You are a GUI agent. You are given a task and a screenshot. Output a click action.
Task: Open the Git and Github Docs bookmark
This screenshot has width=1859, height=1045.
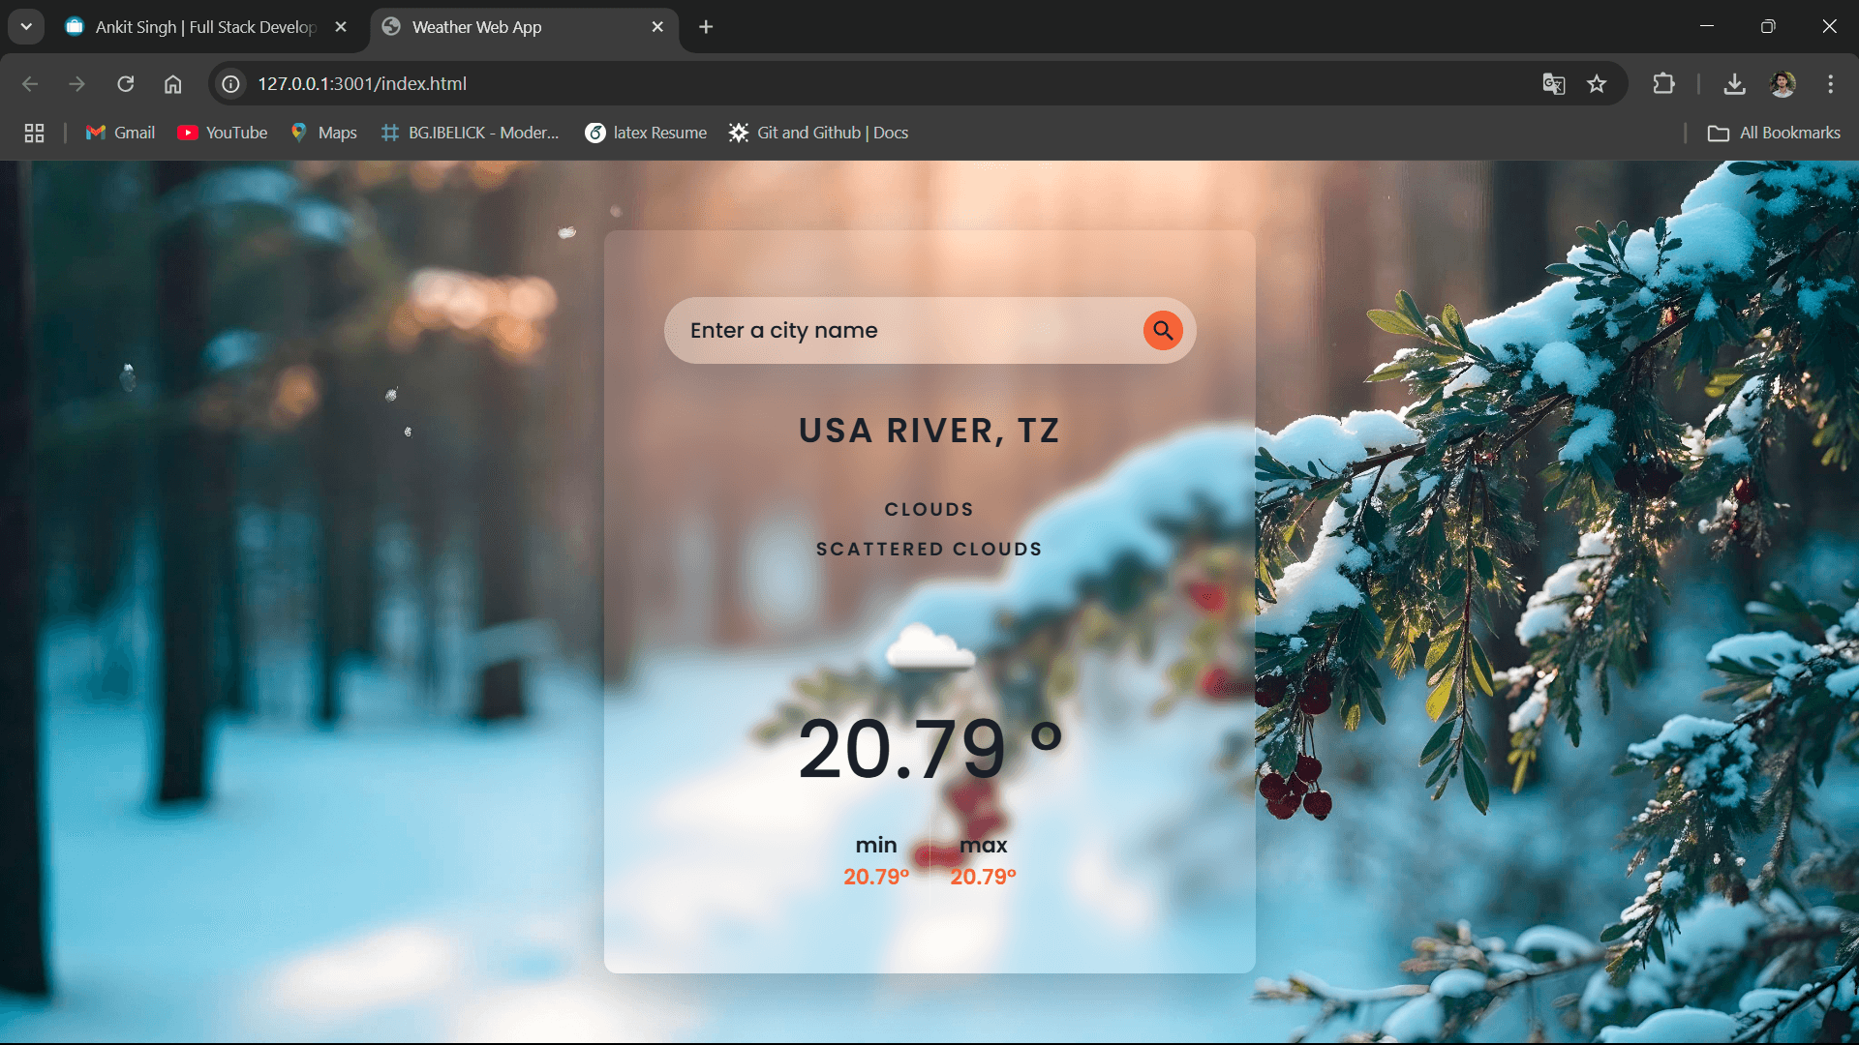819,133
